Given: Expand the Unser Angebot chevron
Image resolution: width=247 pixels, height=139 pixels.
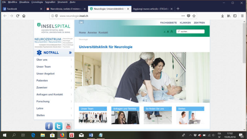Looking at the screenshot, I should [71, 73].
